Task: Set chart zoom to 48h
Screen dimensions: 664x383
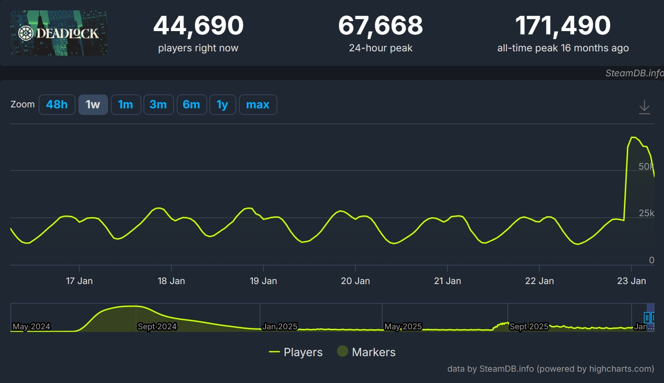Action: (x=57, y=105)
